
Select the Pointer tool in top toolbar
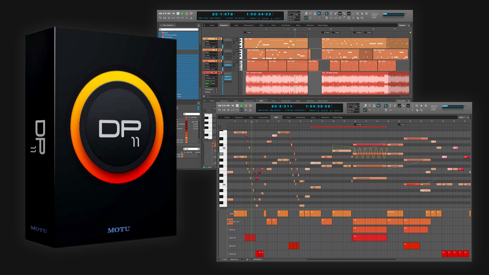pos(327,13)
